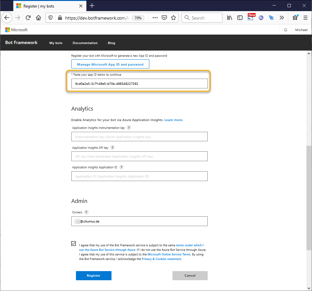Click the app ID input field

click(139, 84)
